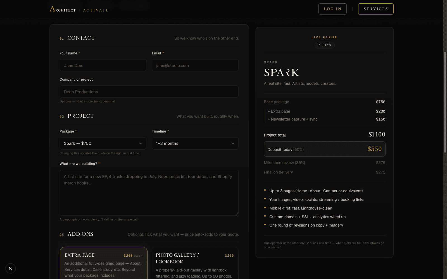Click the Final on delivery line

point(324,172)
